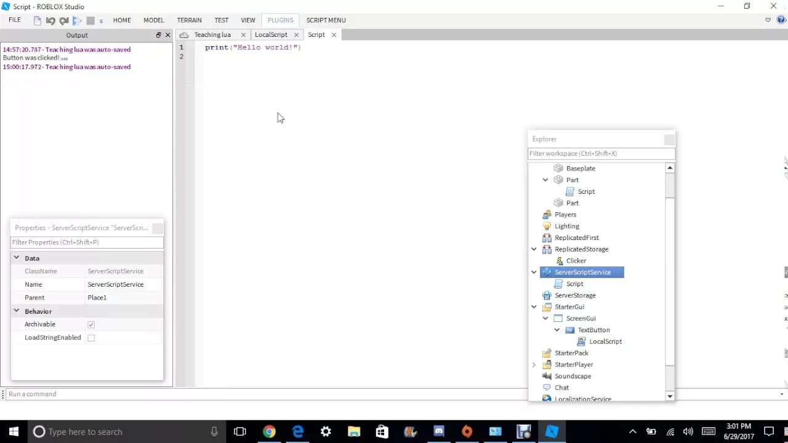The image size is (788, 443).
Task: Open Discord from the taskbar
Action: point(438,431)
